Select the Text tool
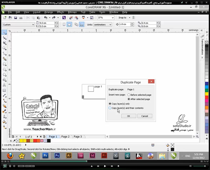The image size is (210, 170). [x=4, y=85]
